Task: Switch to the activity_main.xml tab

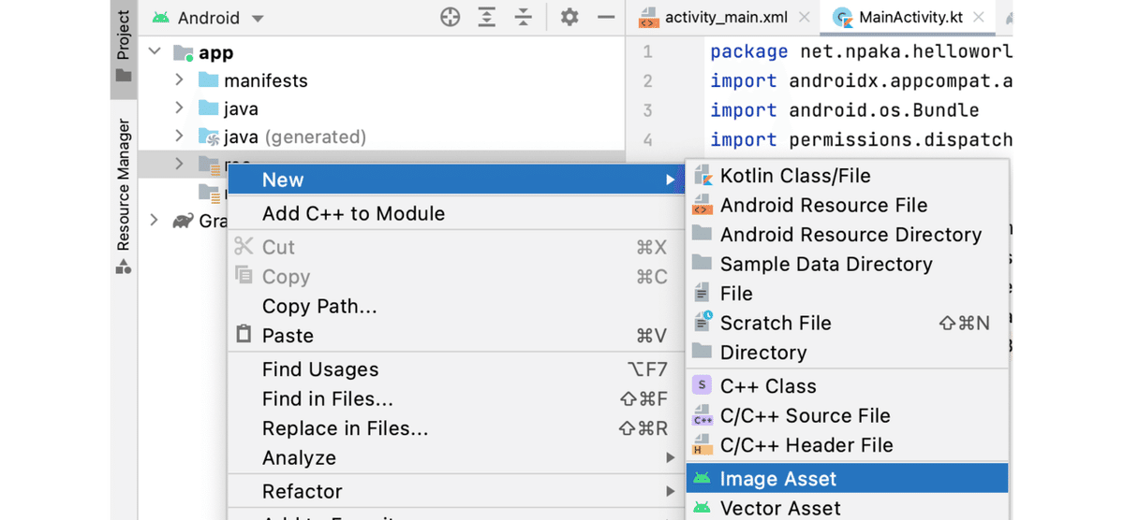Action: [x=711, y=18]
